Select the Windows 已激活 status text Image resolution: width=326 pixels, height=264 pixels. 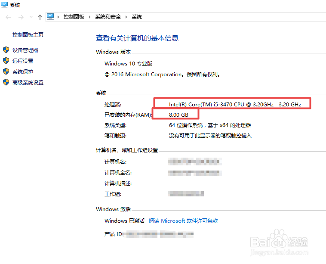click(x=124, y=221)
